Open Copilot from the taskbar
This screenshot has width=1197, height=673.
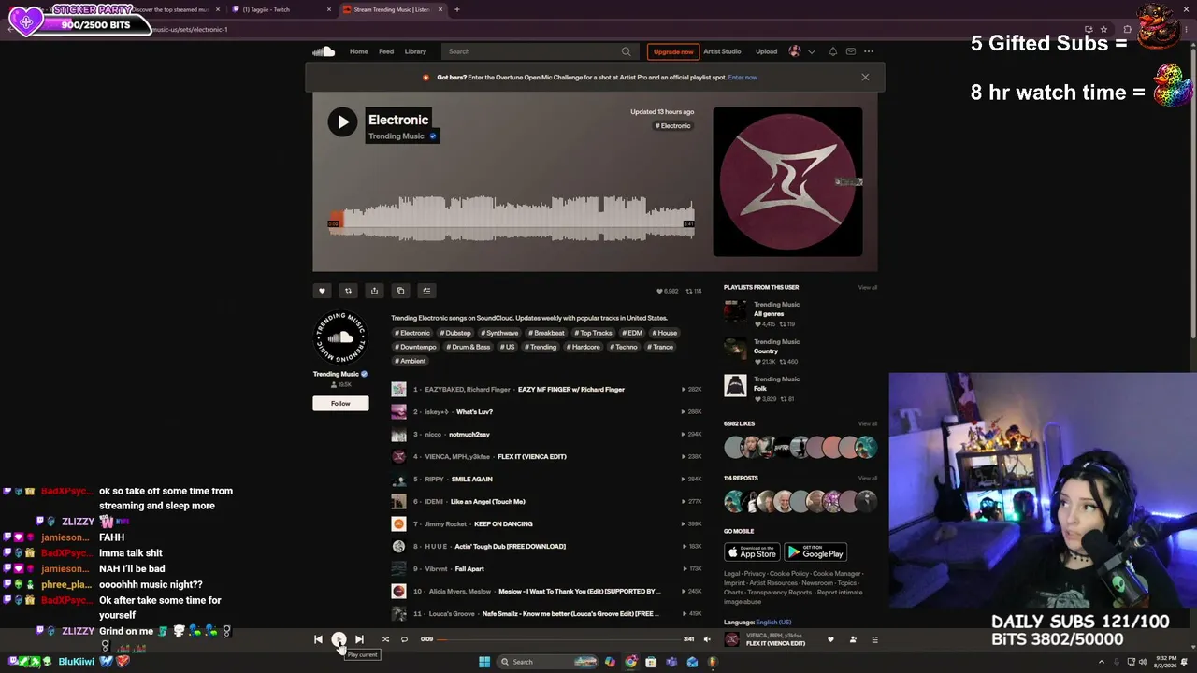pyautogui.click(x=610, y=662)
